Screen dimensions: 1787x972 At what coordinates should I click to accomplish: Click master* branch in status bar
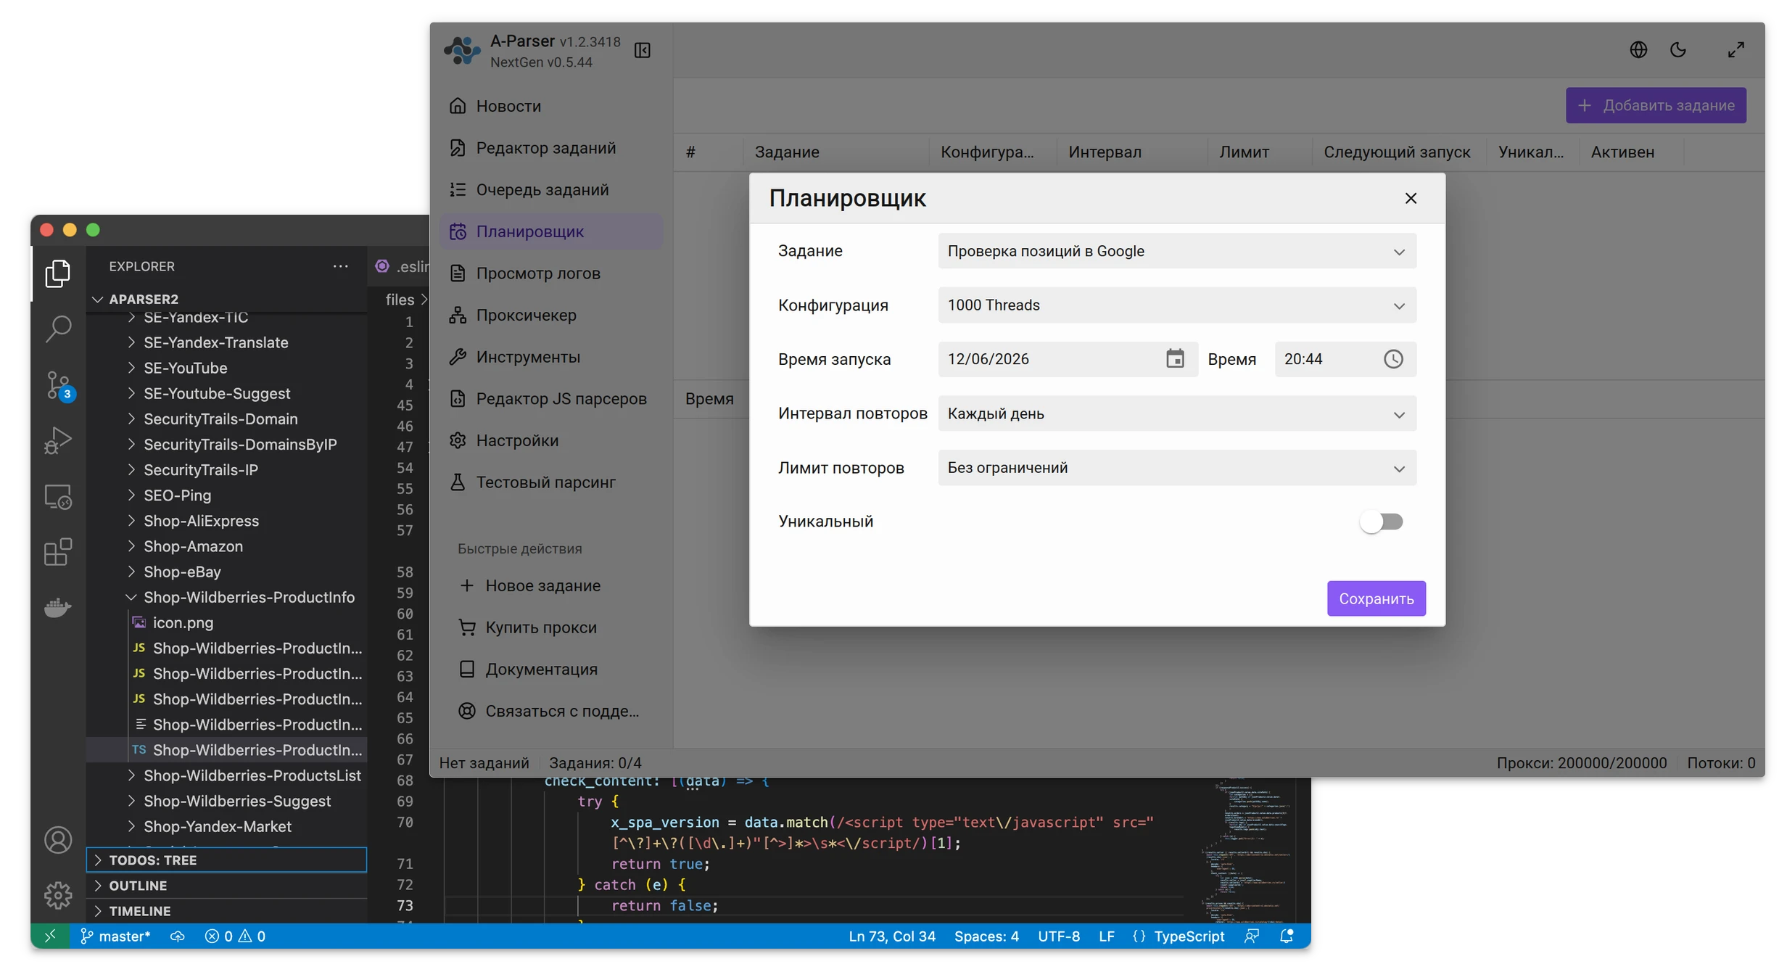[x=115, y=936]
